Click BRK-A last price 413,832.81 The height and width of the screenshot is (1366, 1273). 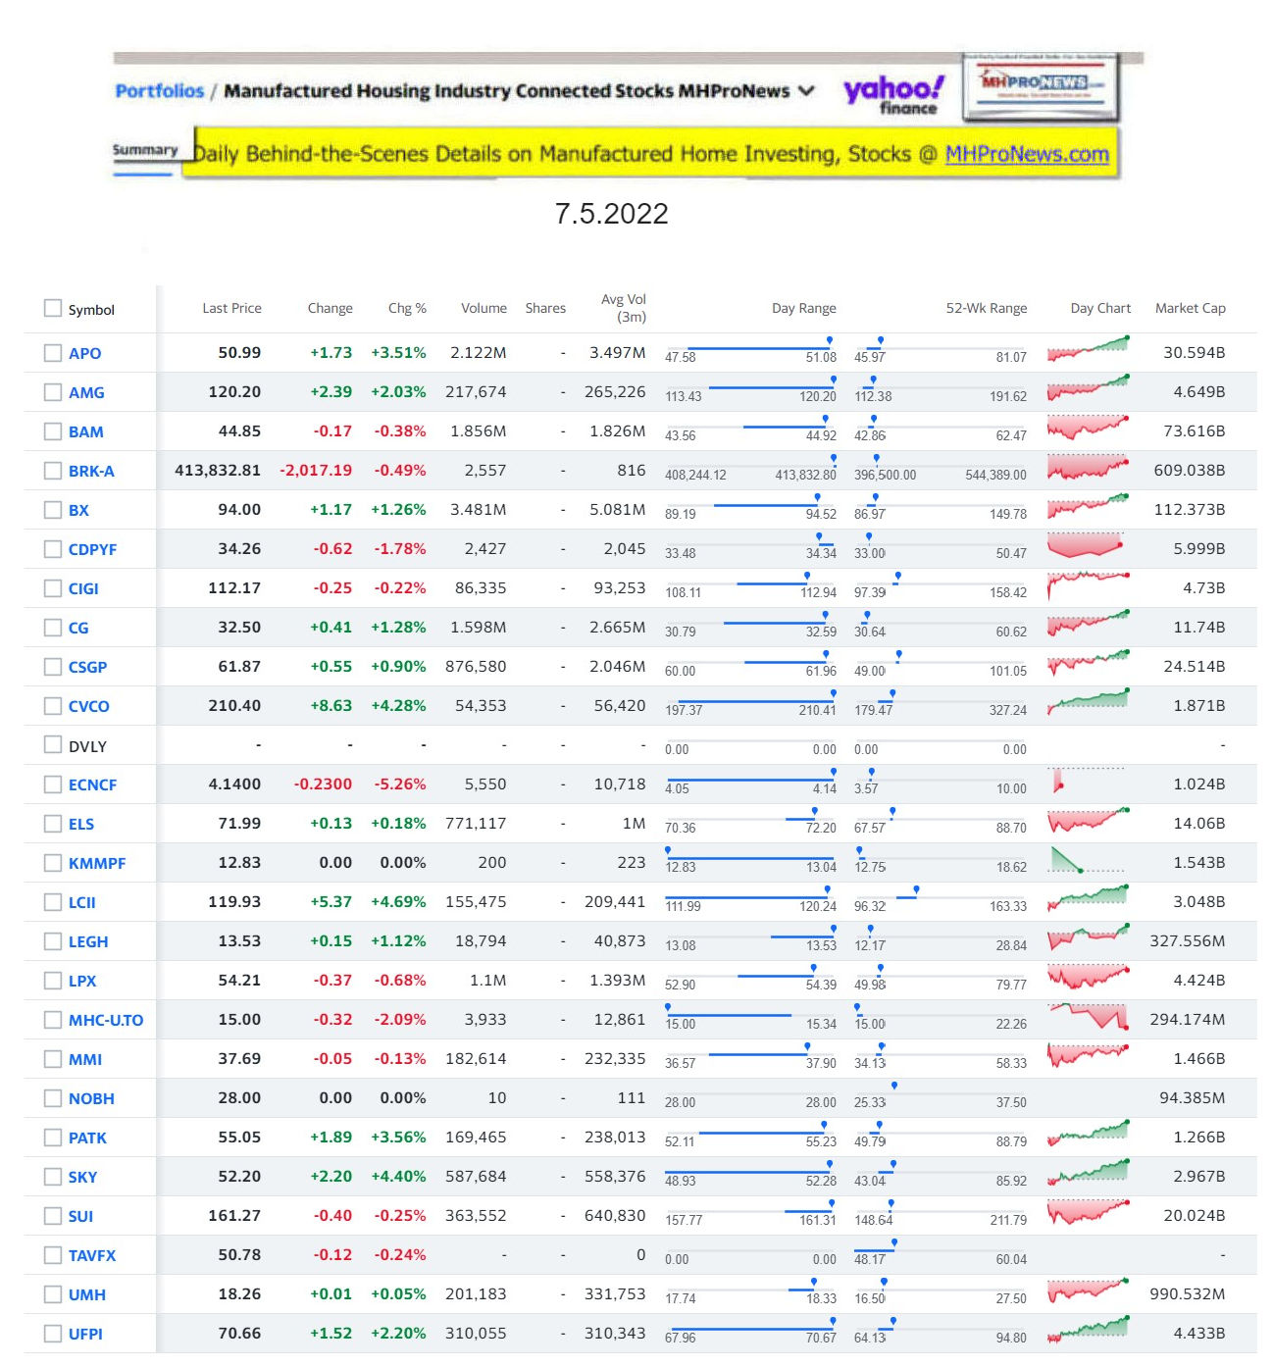(218, 470)
